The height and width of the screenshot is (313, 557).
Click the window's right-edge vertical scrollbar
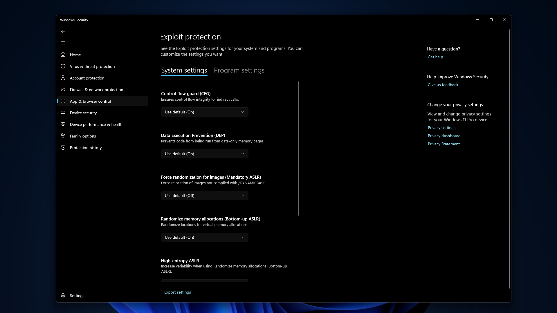click(x=509, y=159)
